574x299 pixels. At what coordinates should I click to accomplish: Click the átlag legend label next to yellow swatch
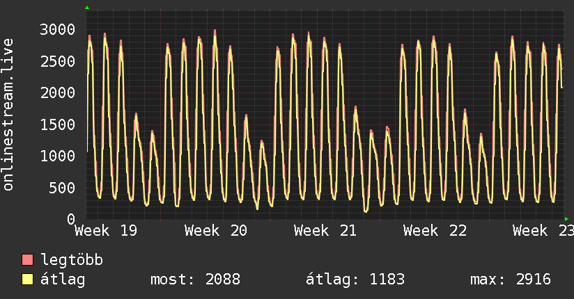coord(63,280)
